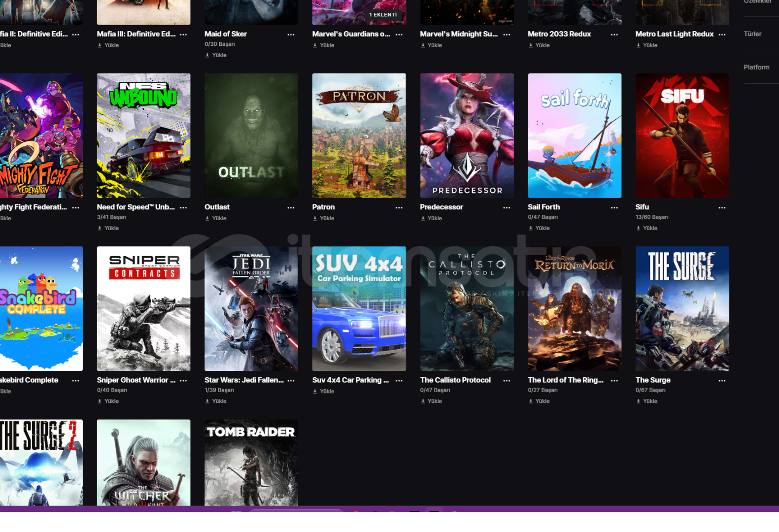779x532 pixels.
Task: Click the Tomb Raider game cover
Action: pos(251,462)
